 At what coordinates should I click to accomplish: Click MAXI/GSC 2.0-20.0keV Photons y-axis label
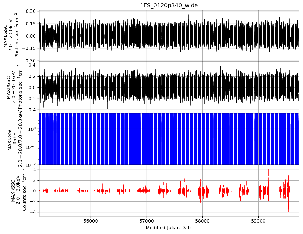(x=15, y=87)
